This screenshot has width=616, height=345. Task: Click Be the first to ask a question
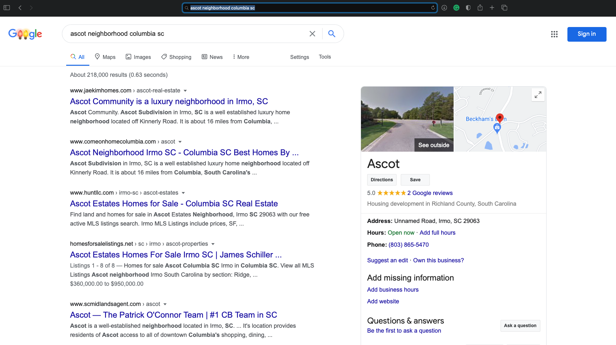[x=404, y=331]
